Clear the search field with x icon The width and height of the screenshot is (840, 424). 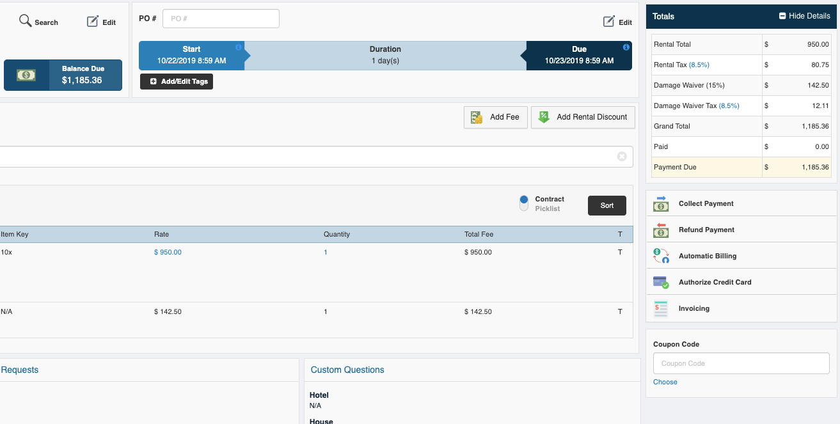(x=622, y=157)
